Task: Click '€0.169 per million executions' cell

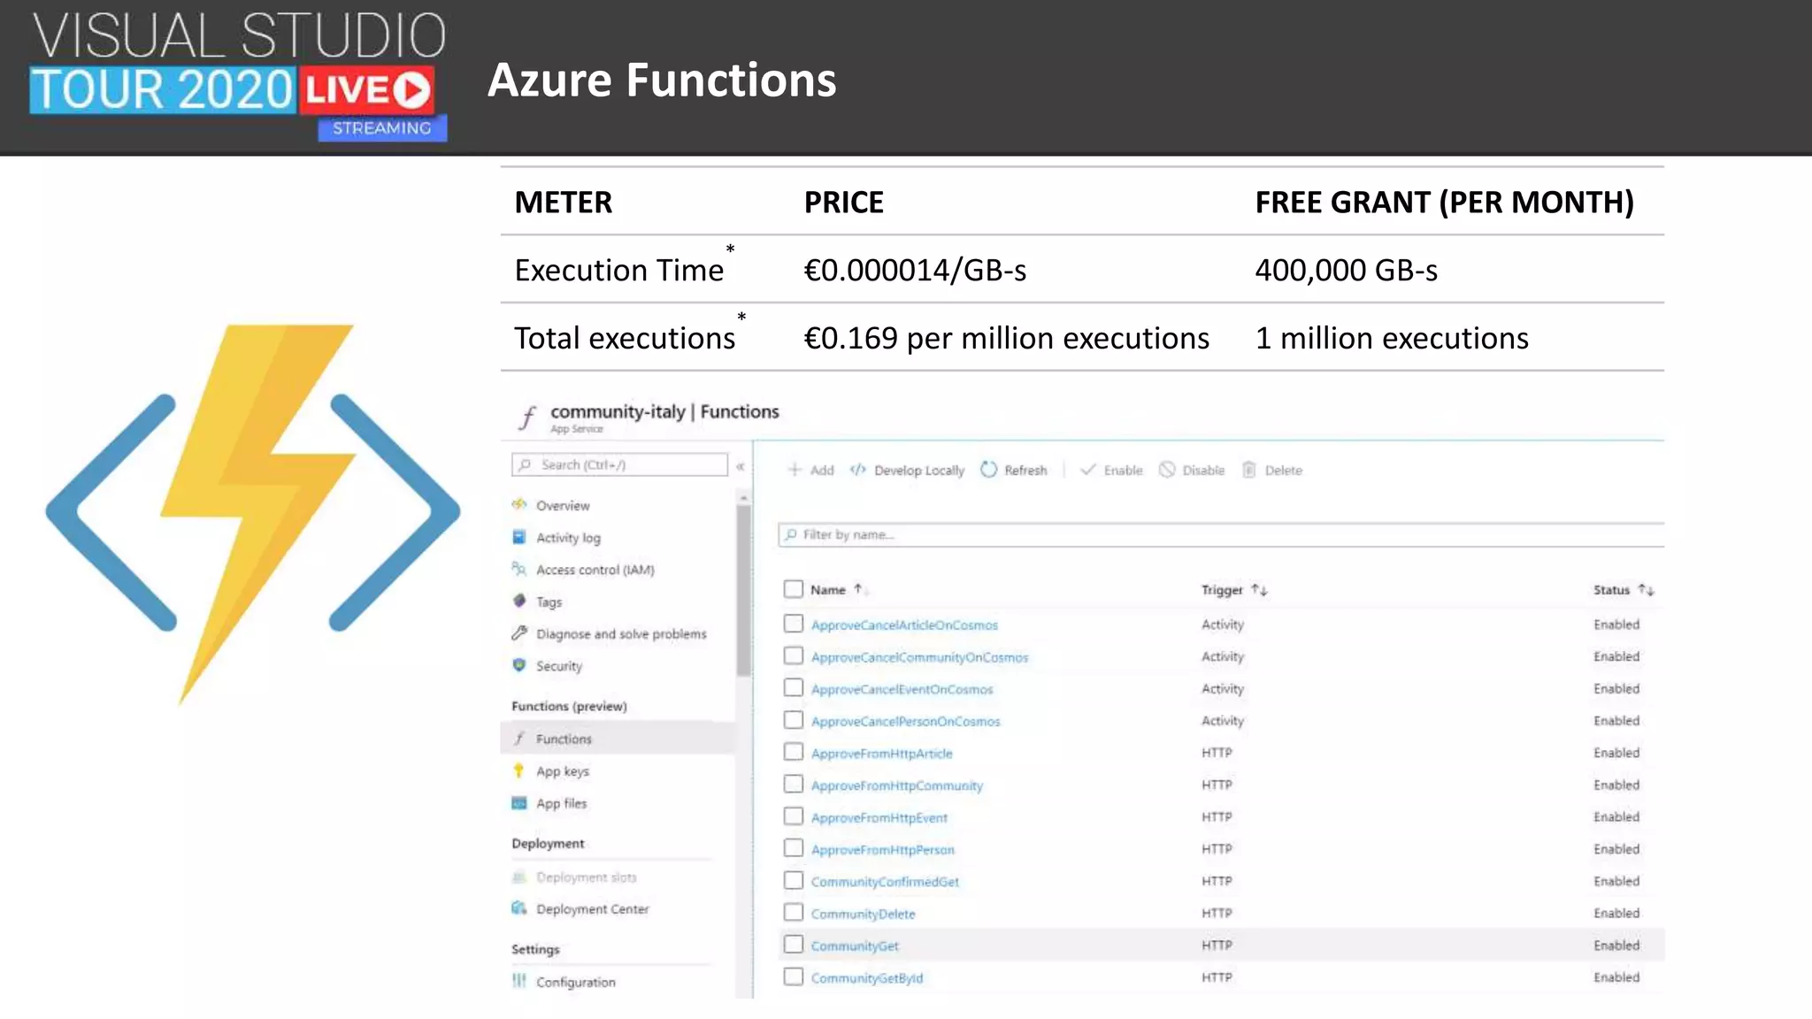Action: 1006,338
